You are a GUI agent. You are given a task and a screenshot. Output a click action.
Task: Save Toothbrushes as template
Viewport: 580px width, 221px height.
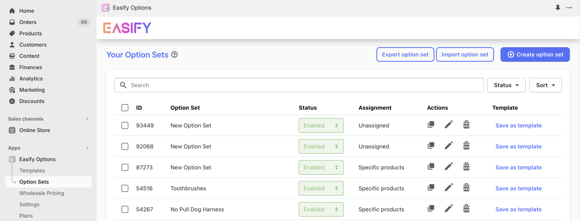[518, 188]
